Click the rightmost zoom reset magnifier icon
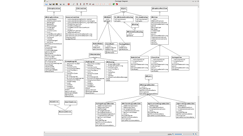243x136 pixels. pos(196,134)
